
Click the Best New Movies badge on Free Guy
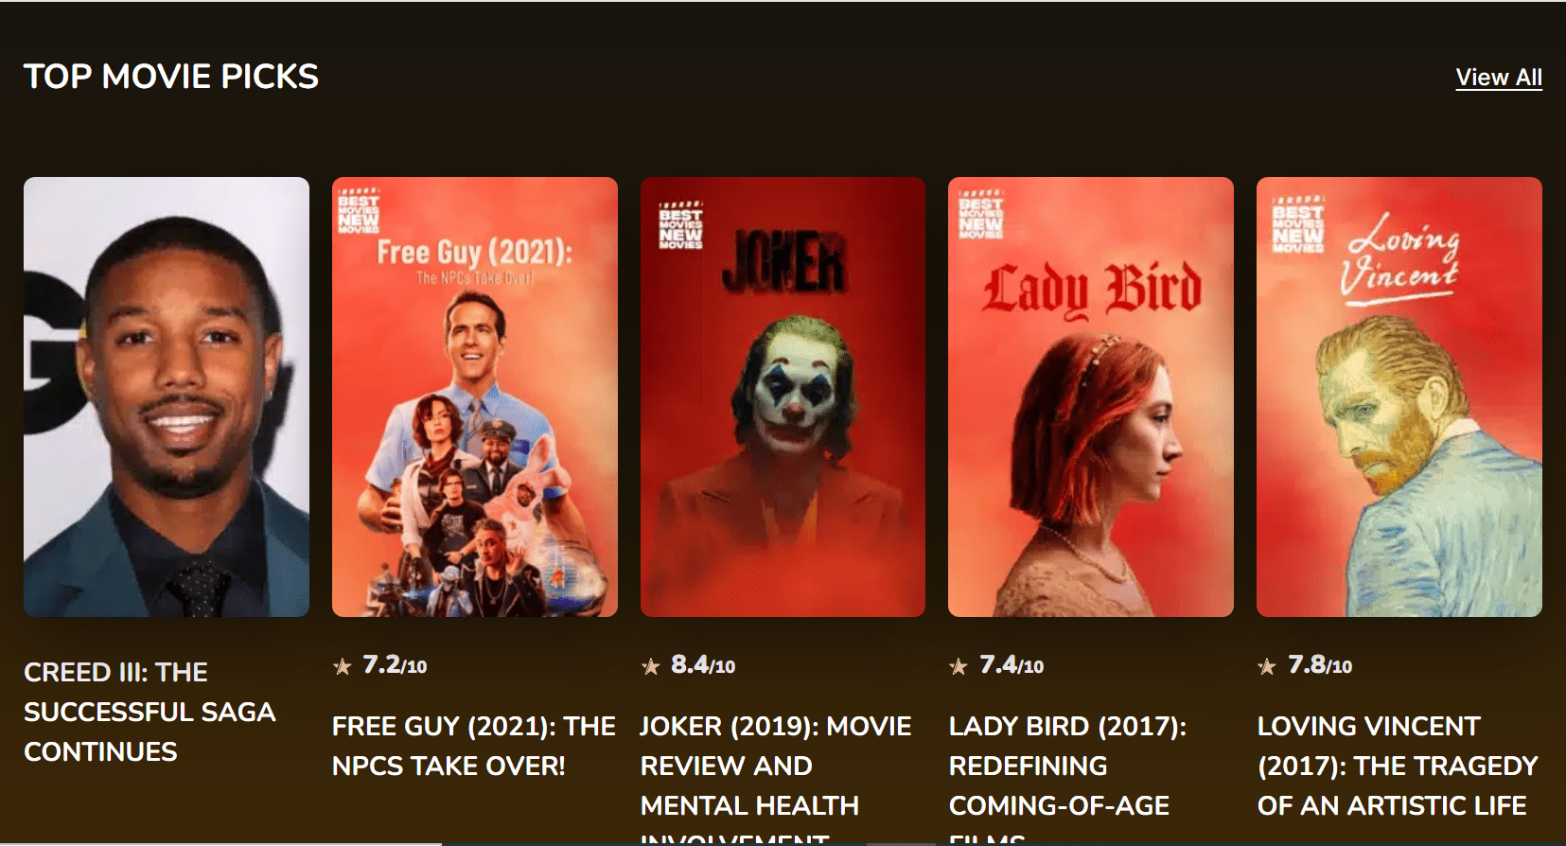[x=359, y=211]
